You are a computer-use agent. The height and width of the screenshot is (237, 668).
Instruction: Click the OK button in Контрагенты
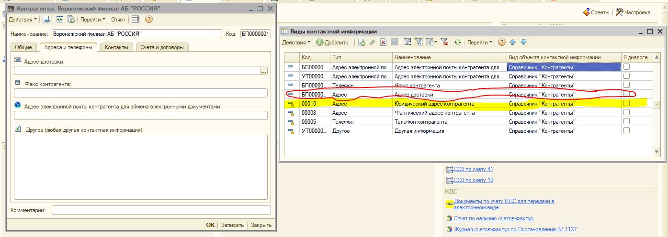point(210,225)
